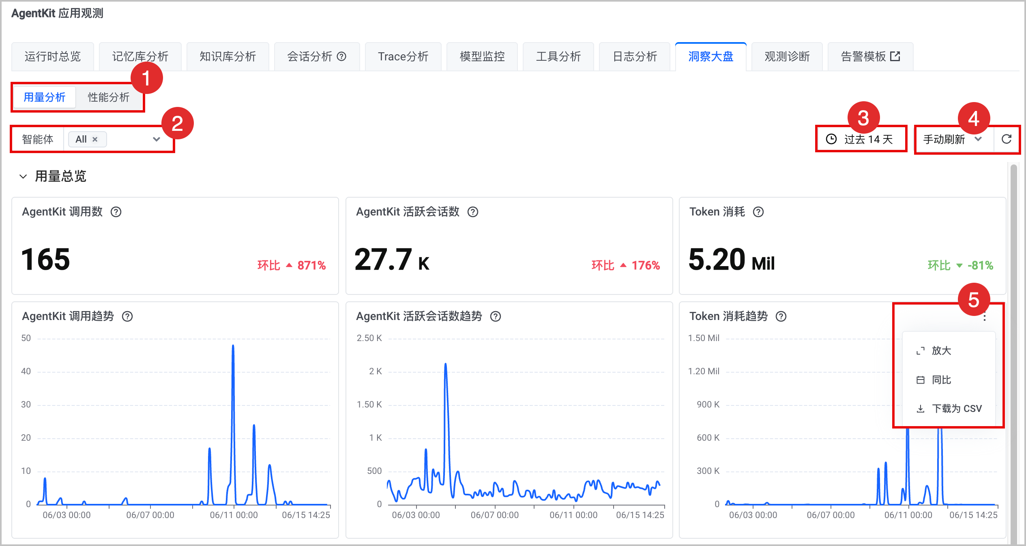
Task: Click help icon beside AgentKit 活跃会话数
Action: coord(473,212)
